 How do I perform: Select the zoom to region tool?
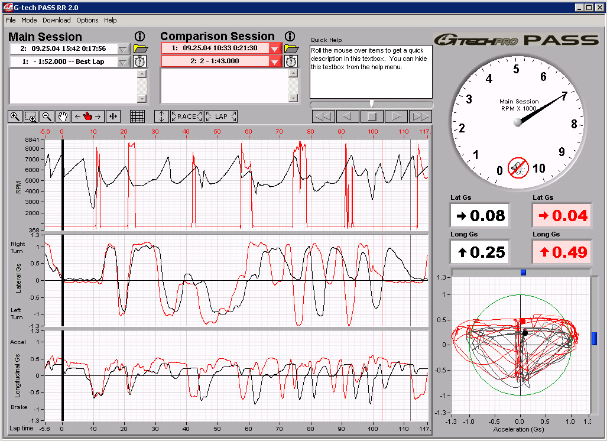tap(31, 116)
